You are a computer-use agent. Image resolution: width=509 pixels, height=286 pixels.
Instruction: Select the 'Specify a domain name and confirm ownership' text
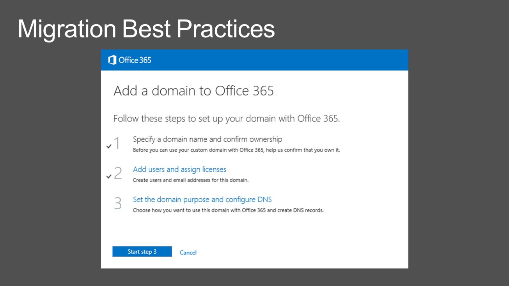pos(208,139)
